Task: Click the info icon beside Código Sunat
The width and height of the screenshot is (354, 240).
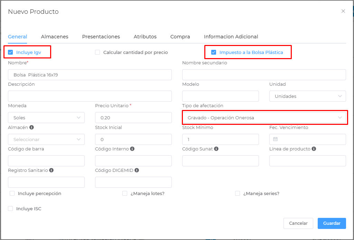Action: [x=216, y=149]
